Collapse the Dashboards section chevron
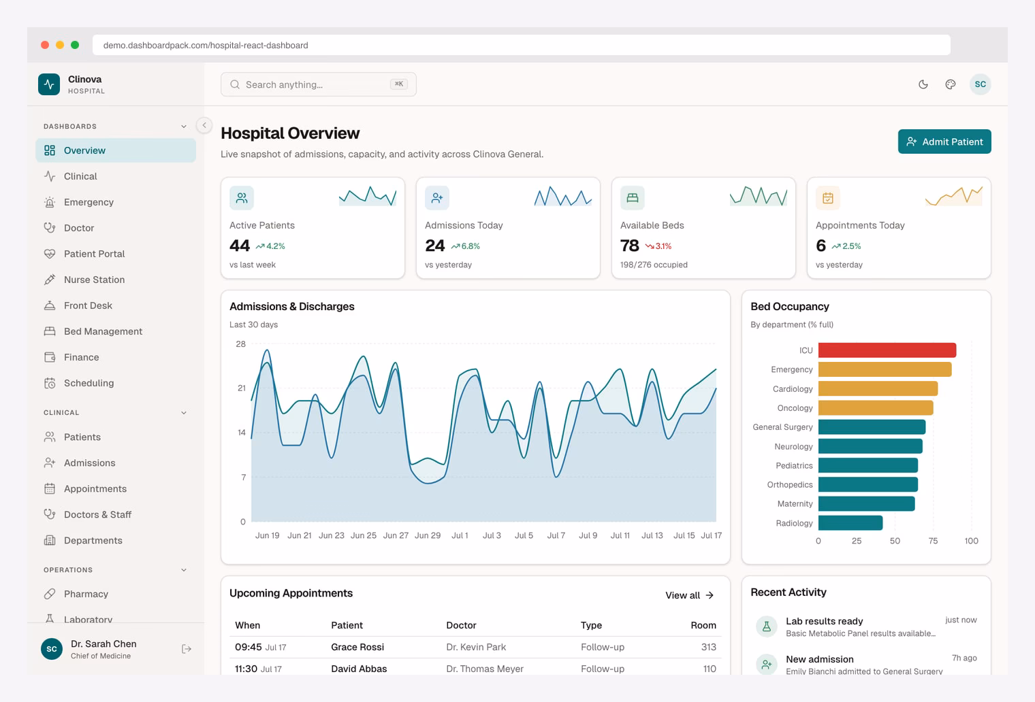Image resolution: width=1035 pixels, height=702 pixels. (184, 127)
